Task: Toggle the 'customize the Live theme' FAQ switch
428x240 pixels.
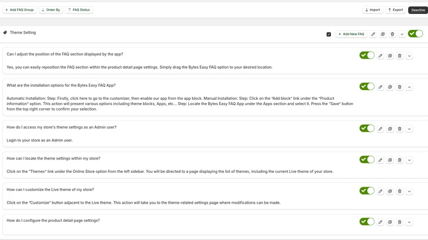Action: 367,191
